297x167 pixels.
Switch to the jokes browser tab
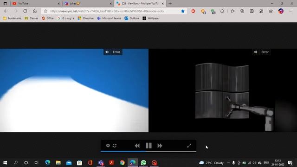[88, 3]
